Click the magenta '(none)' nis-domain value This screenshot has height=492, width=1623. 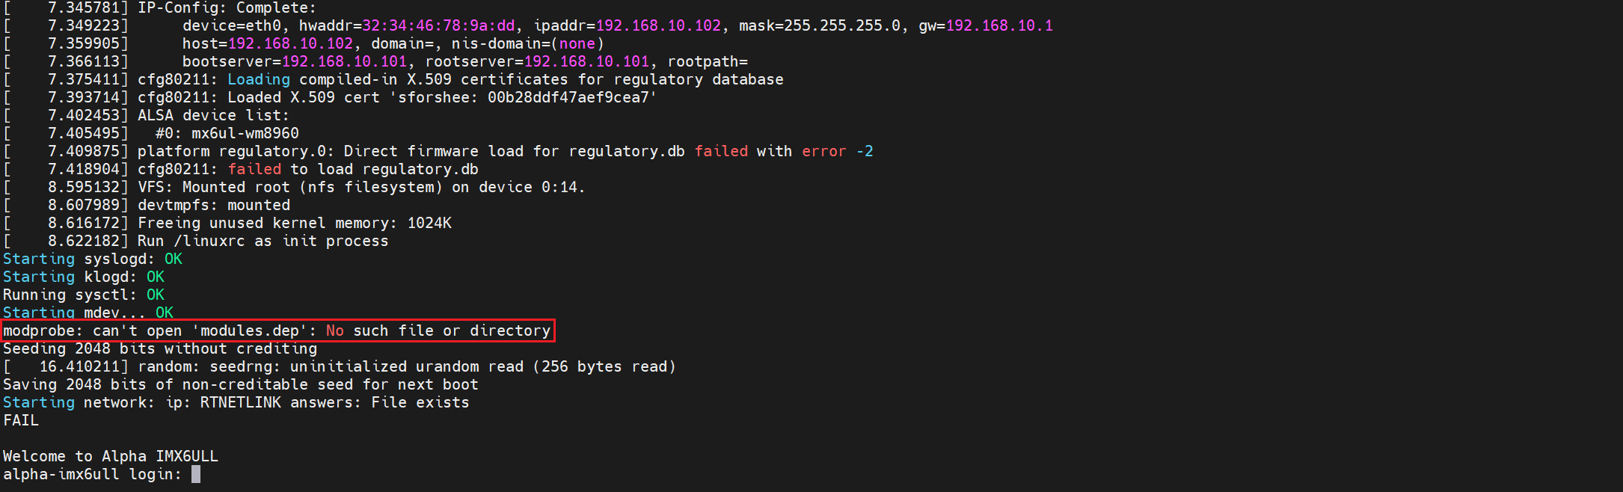click(577, 43)
